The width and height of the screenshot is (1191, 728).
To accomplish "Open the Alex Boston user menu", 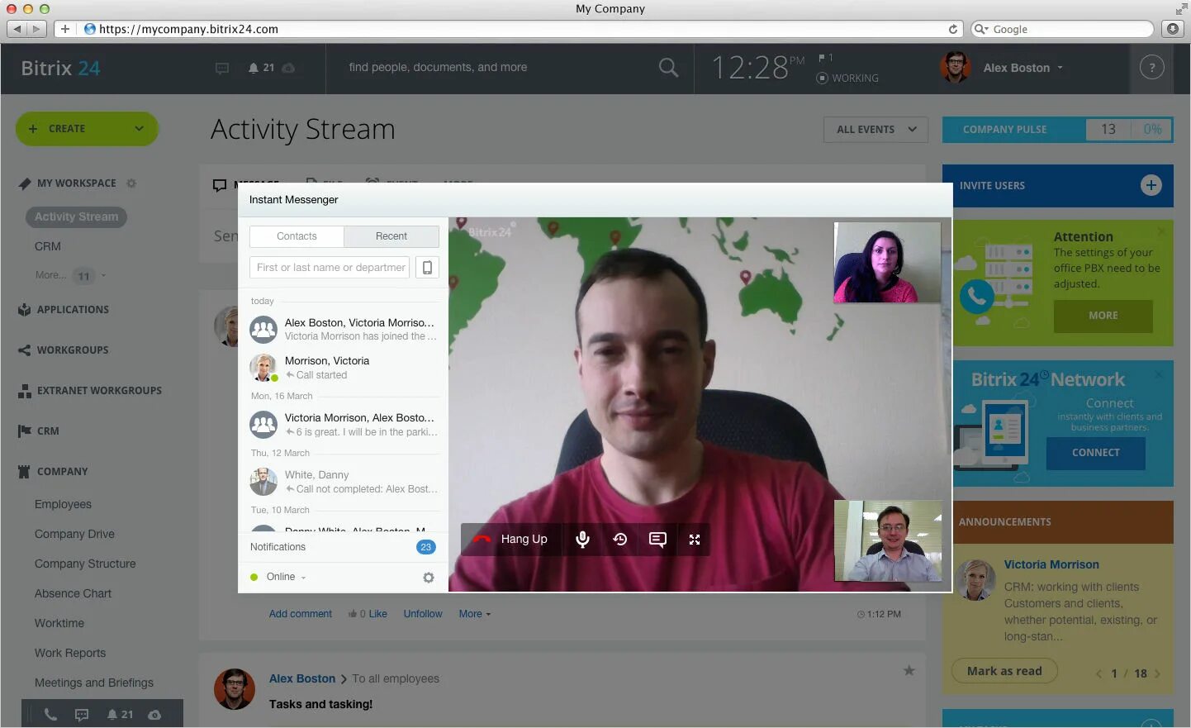I will (1003, 68).
